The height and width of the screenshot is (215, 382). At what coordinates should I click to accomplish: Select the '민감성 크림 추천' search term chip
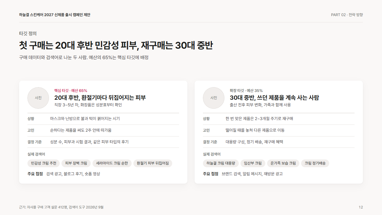[x=44, y=163]
